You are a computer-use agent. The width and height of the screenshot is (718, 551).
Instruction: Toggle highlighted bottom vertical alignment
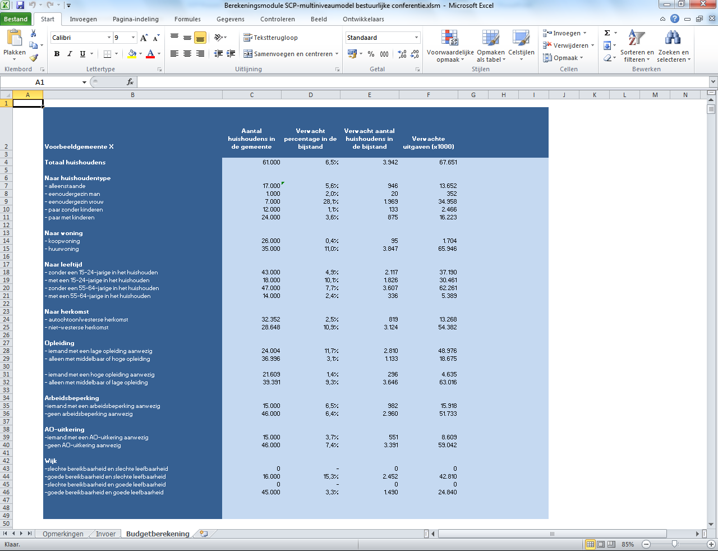click(200, 38)
